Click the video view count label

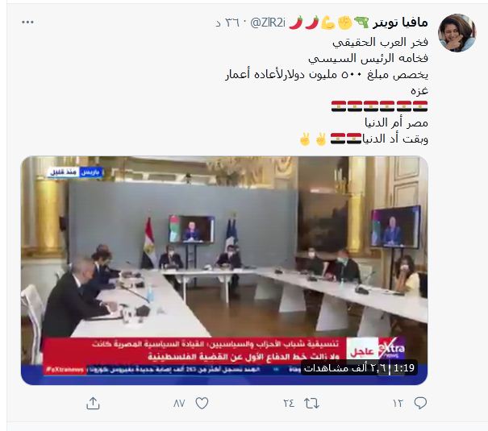(x=345, y=368)
